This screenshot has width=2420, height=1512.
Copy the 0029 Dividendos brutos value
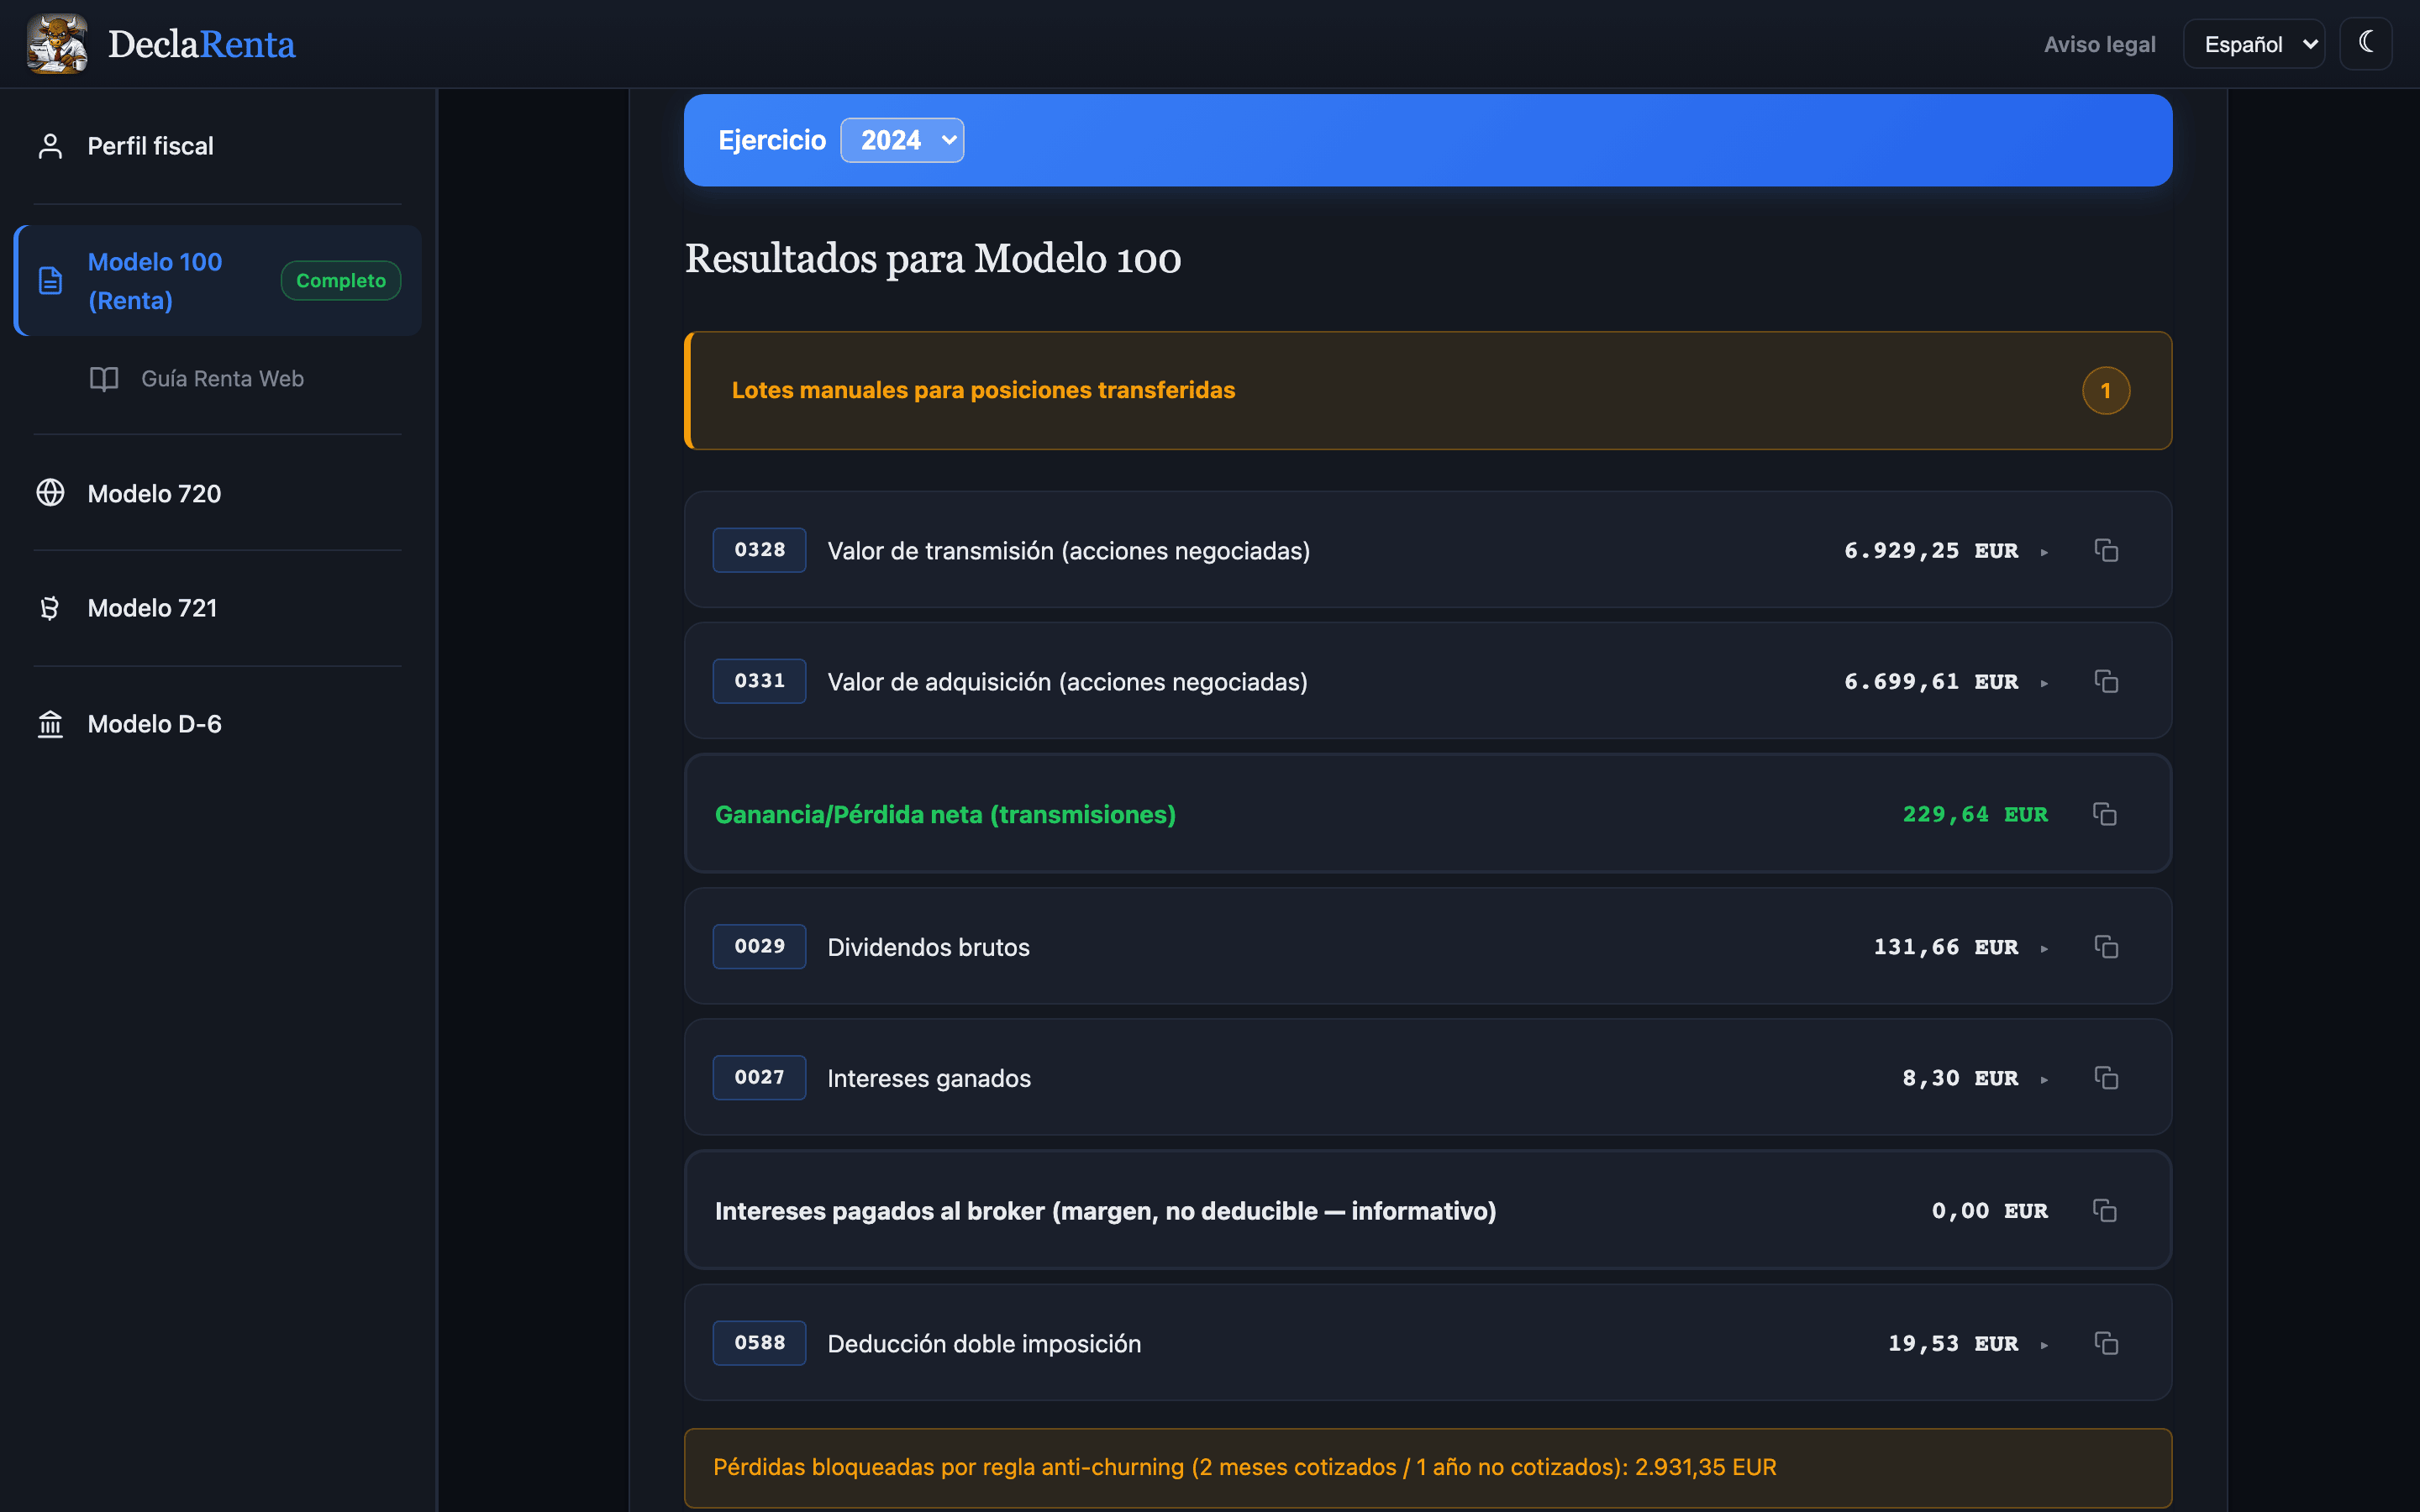point(2106,946)
